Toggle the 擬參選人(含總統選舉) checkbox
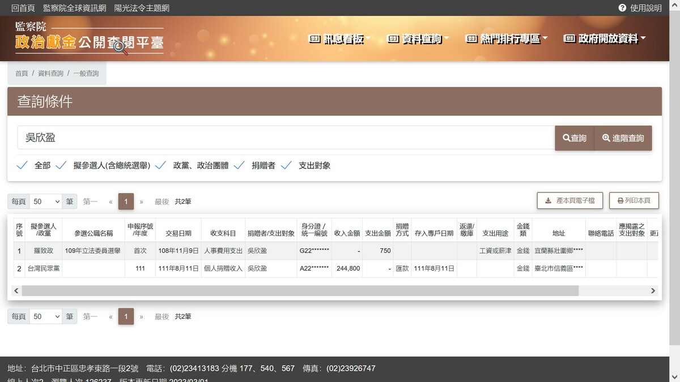Image resolution: width=680 pixels, height=382 pixels. [61, 165]
